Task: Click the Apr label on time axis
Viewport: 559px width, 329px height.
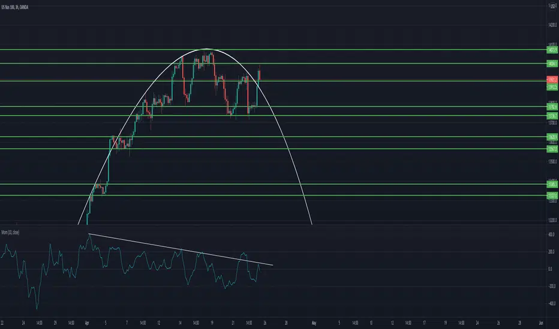Action: click(x=87, y=323)
